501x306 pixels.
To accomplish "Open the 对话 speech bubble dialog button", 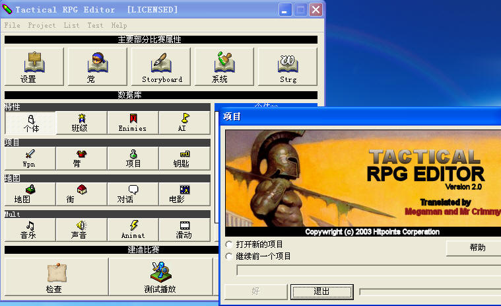I will [133, 194].
